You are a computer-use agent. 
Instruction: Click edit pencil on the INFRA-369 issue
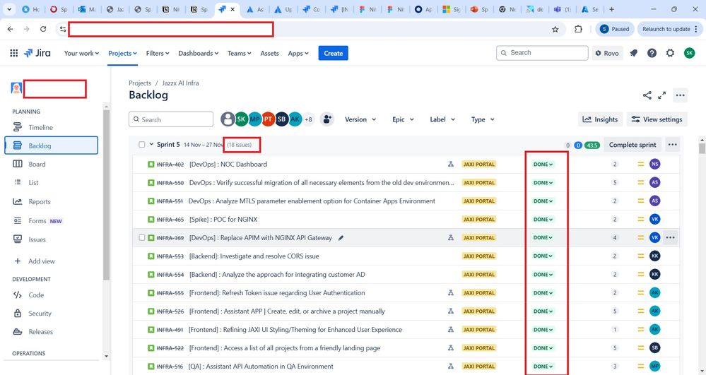point(341,238)
